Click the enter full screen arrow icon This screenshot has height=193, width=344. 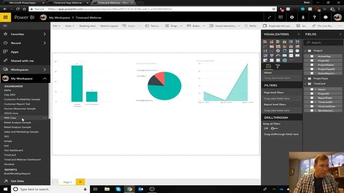(269, 17)
